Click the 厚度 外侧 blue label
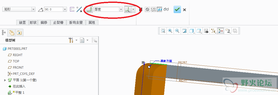Screen dimensions: 278x95 click(x=166, y=61)
